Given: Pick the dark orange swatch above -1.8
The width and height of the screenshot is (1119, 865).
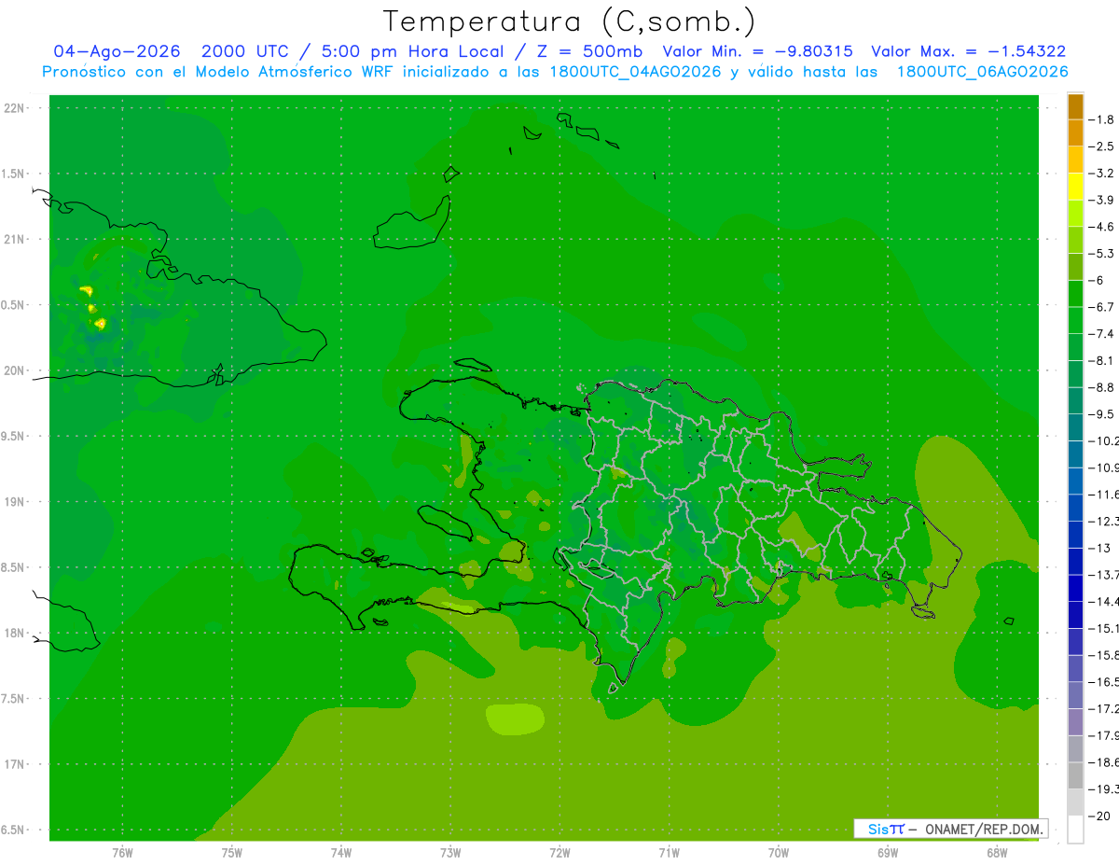Looking at the screenshot, I should click(x=1075, y=106).
